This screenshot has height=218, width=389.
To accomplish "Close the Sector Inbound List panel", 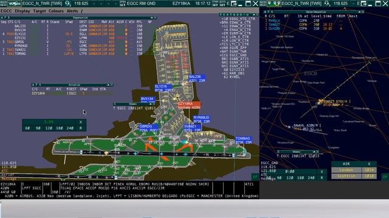I will pos(363,12).
